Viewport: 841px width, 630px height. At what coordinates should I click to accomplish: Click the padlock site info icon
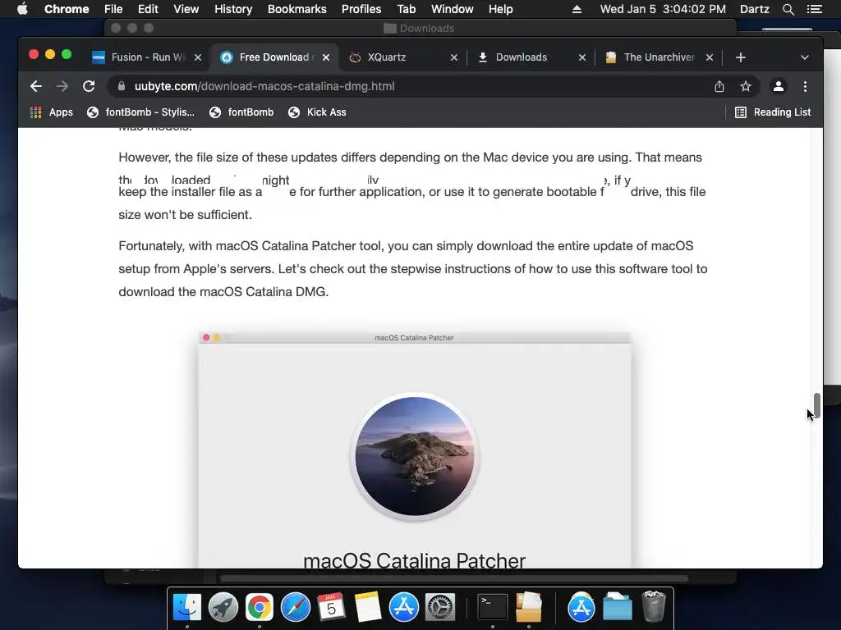[122, 86]
